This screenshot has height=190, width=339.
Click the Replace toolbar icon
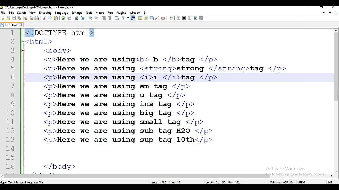coord(83,18)
